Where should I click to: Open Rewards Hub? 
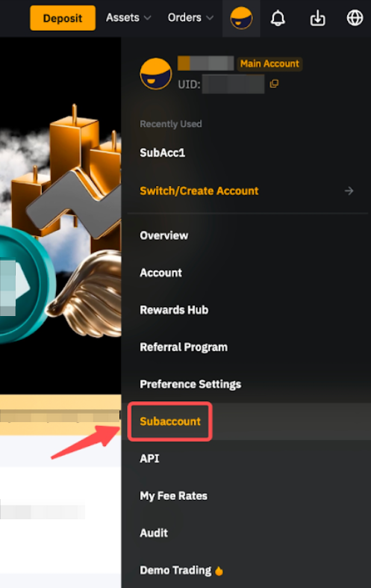[174, 310]
